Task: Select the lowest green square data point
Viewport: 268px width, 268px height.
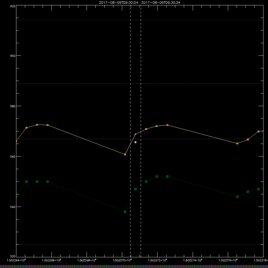Action: coord(125,212)
